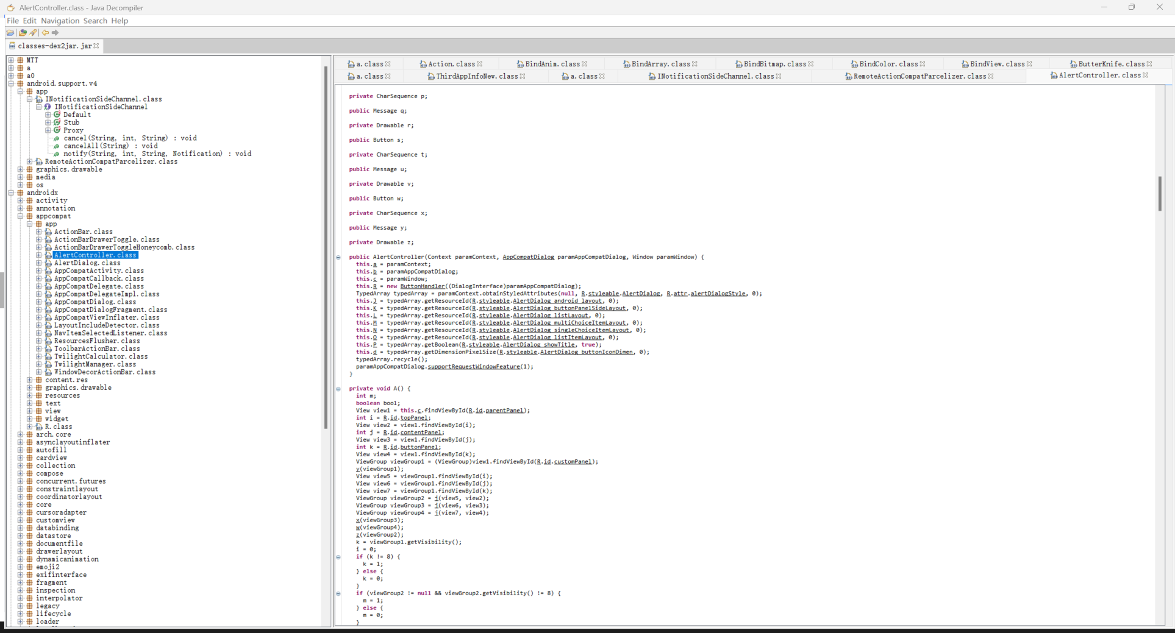Follow the ButtonHandler link in code
The width and height of the screenshot is (1175, 633).
[423, 286]
